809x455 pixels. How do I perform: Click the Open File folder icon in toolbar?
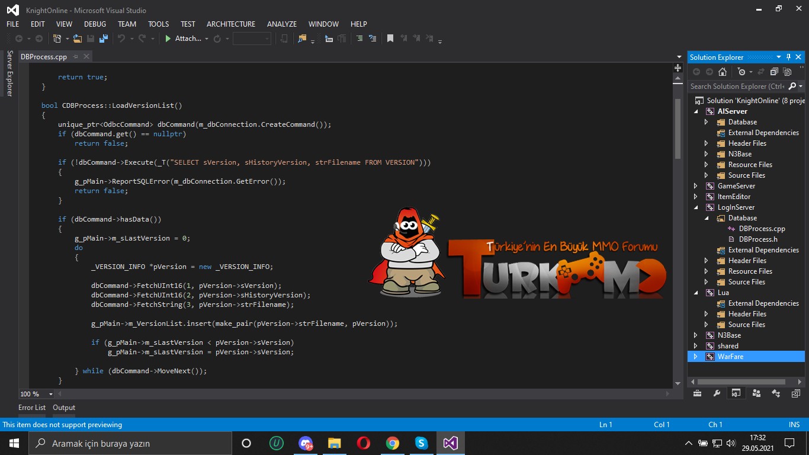click(x=77, y=39)
